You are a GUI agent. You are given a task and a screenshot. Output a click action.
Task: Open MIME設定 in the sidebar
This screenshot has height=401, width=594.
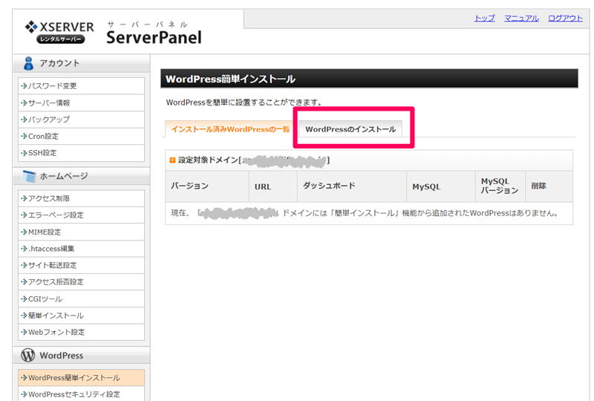pyautogui.click(x=81, y=232)
